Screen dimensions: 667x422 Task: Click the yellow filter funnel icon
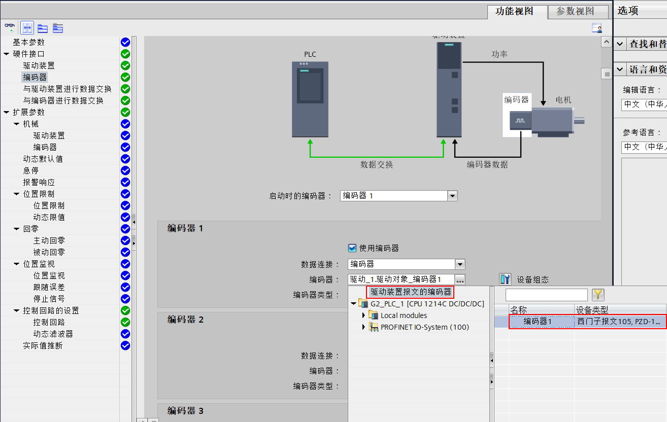coord(597,294)
